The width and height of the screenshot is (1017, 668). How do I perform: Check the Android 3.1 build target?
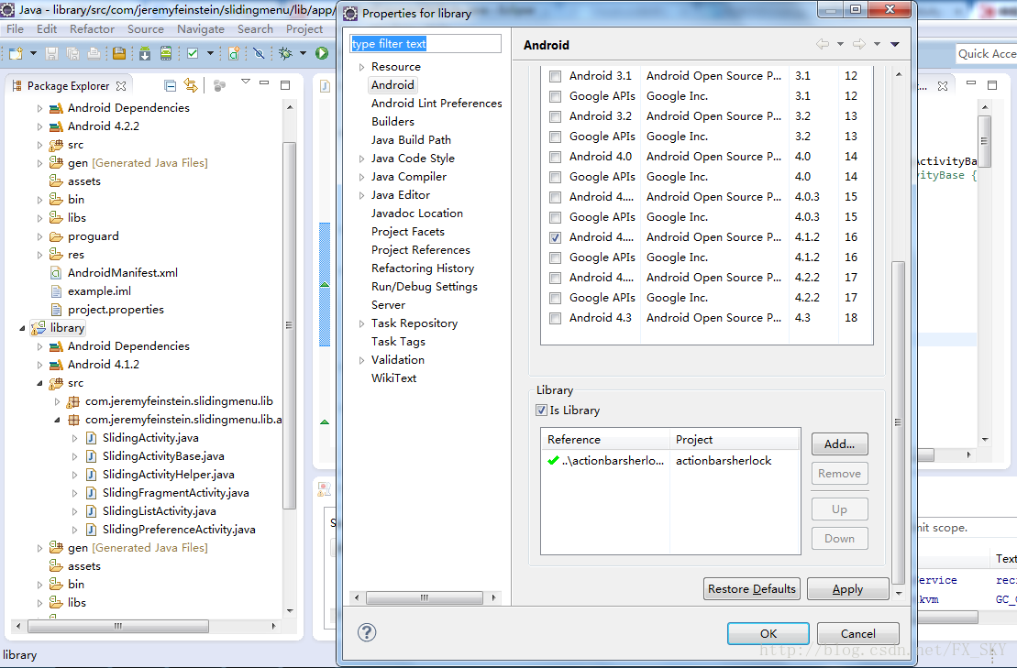555,76
